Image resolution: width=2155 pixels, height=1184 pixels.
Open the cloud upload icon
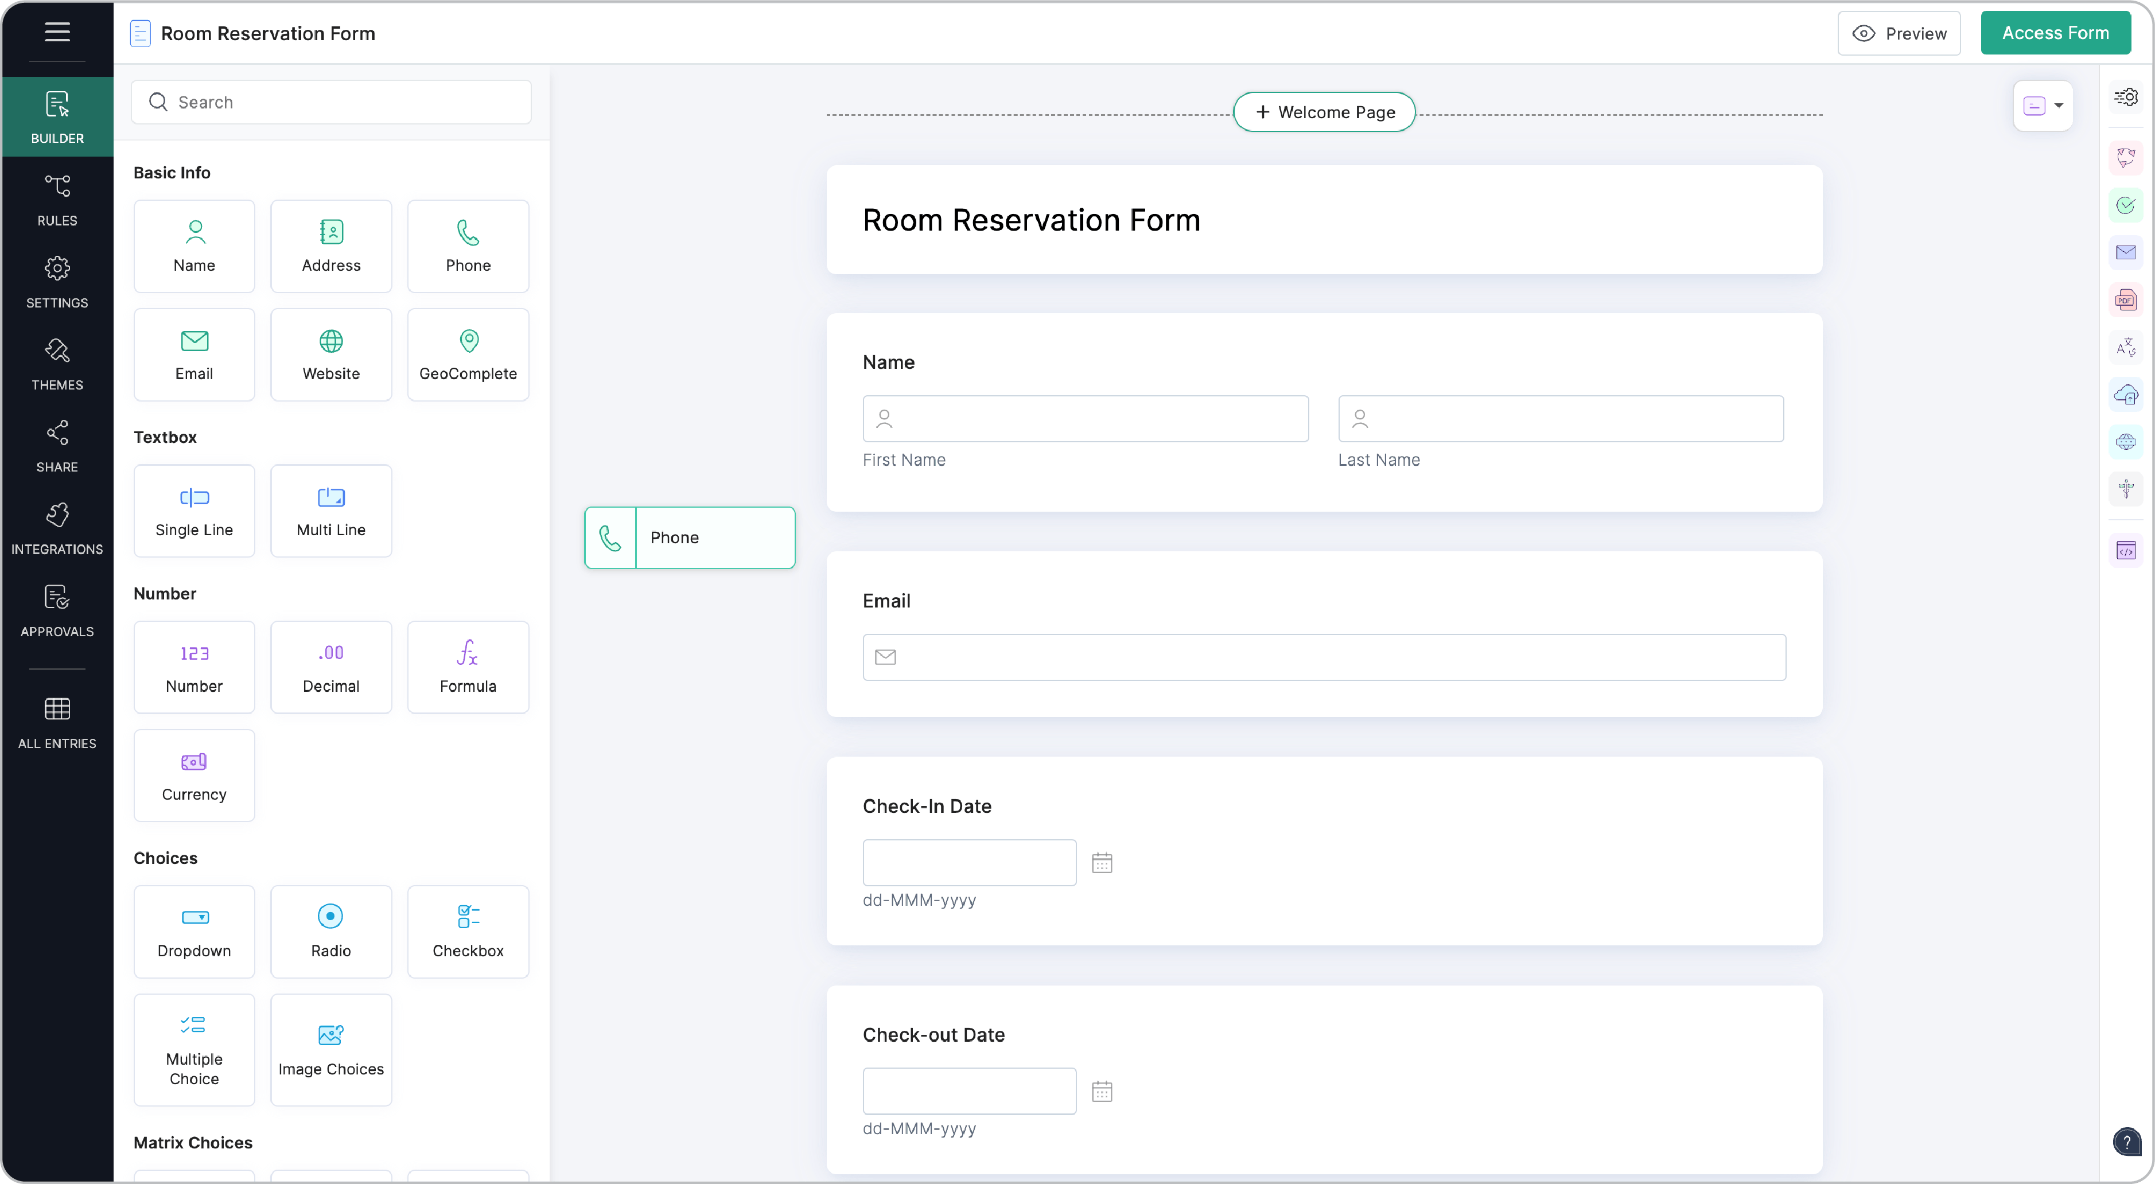[x=2125, y=395]
